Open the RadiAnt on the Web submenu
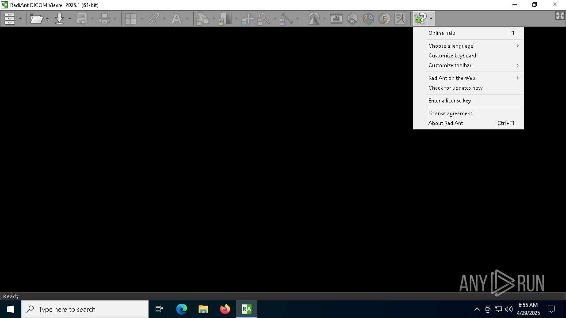Screen dimensions: 566x318 point(468,78)
